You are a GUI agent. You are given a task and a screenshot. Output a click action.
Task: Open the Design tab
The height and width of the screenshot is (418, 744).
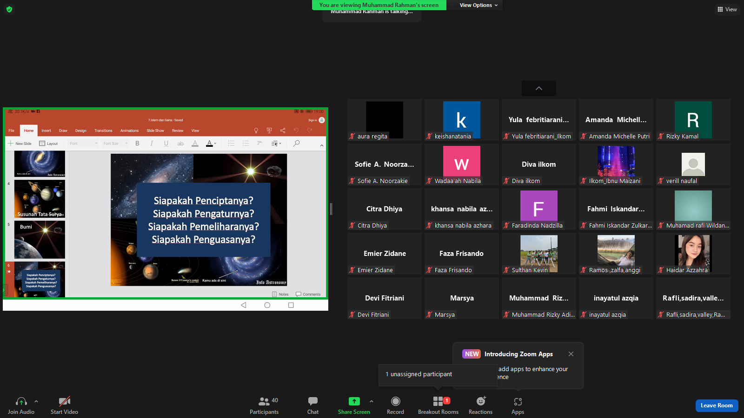click(x=81, y=131)
